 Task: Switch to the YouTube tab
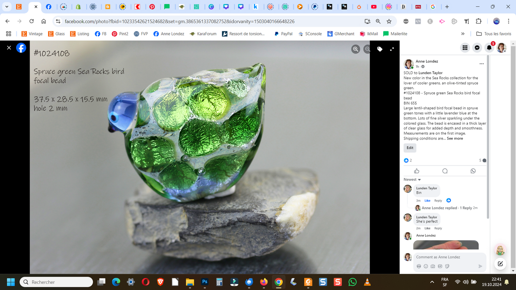374,7
